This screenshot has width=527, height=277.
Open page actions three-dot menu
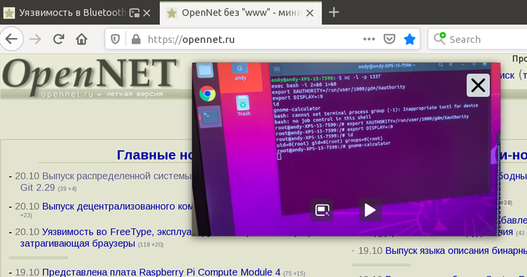pos(369,39)
